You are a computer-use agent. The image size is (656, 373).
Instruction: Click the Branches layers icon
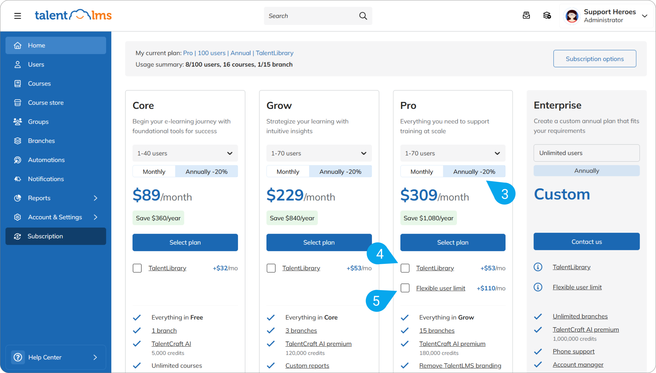pyautogui.click(x=18, y=141)
